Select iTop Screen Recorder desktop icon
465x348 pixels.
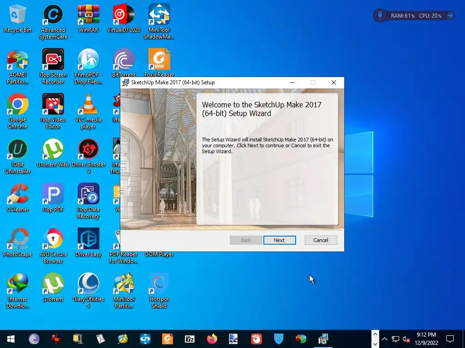[x=53, y=67]
